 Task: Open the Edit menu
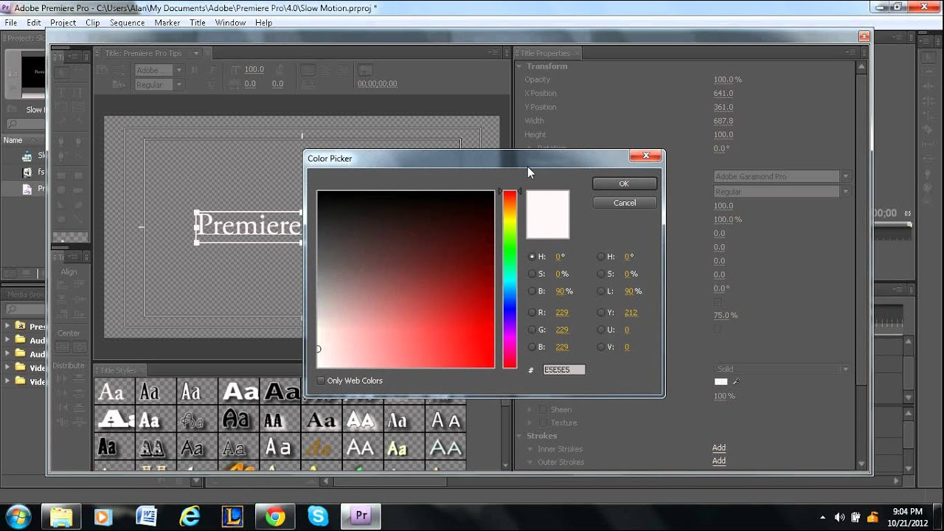(34, 23)
